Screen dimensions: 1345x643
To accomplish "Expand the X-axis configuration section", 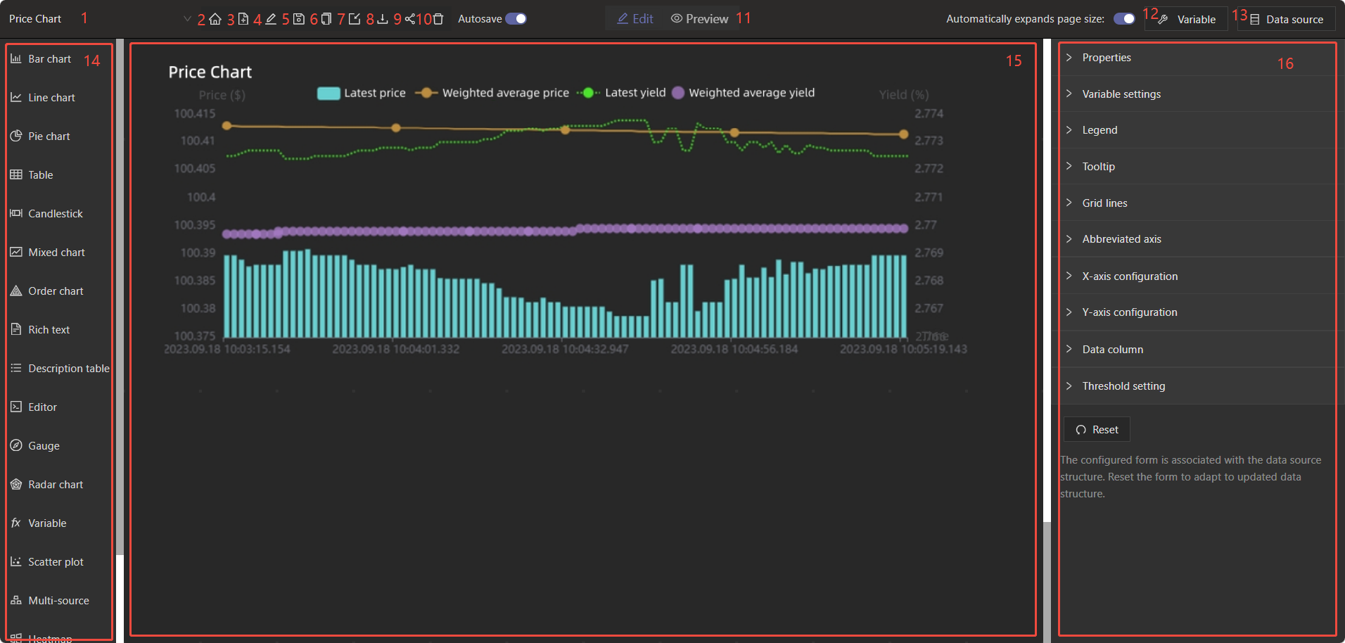I will click(1129, 276).
